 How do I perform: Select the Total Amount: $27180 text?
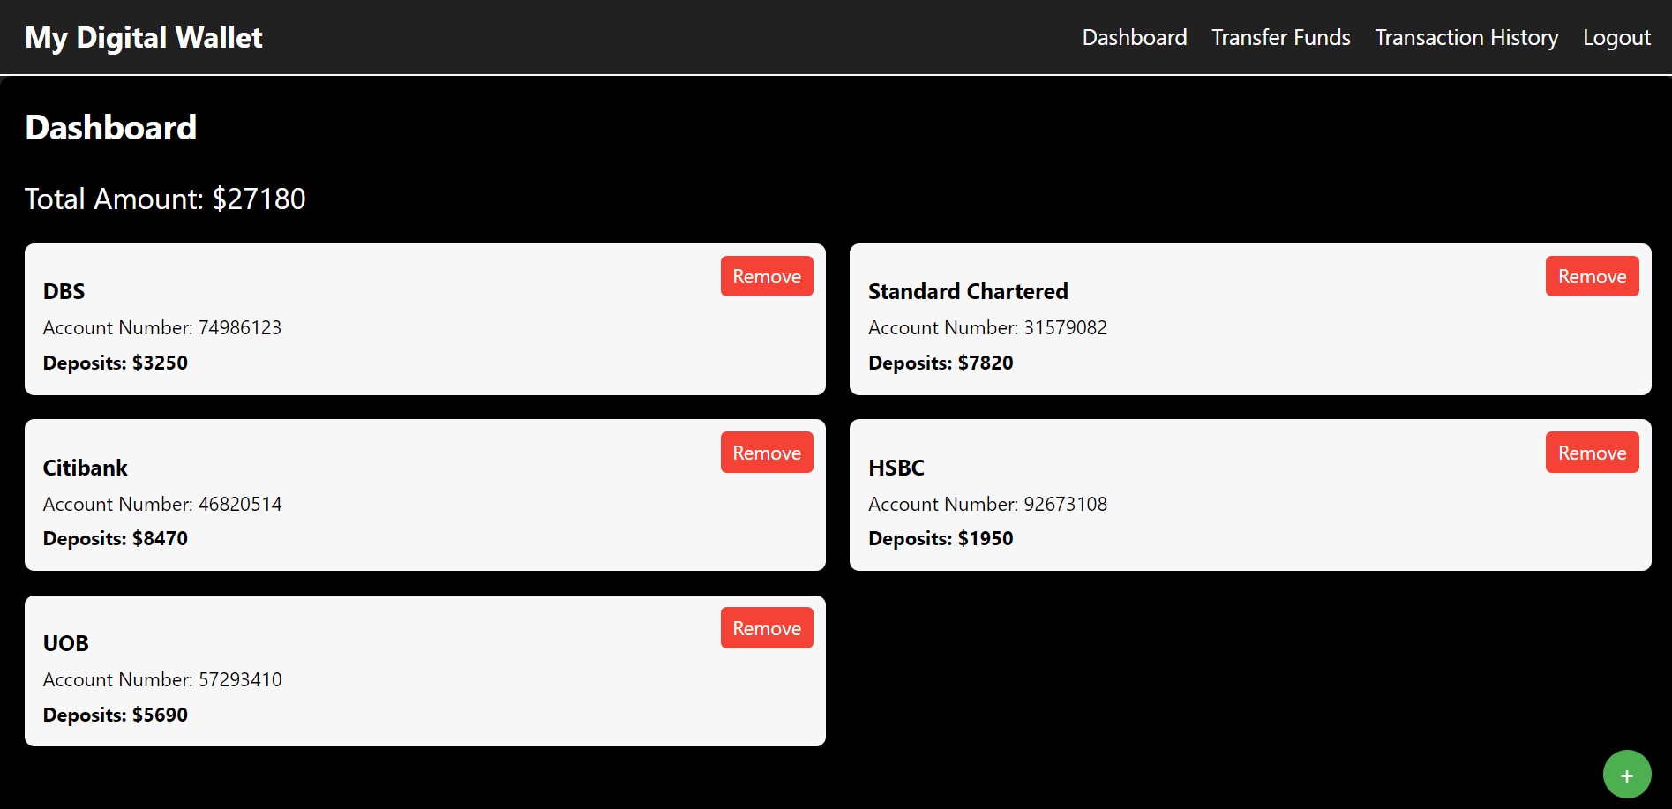coord(165,199)
